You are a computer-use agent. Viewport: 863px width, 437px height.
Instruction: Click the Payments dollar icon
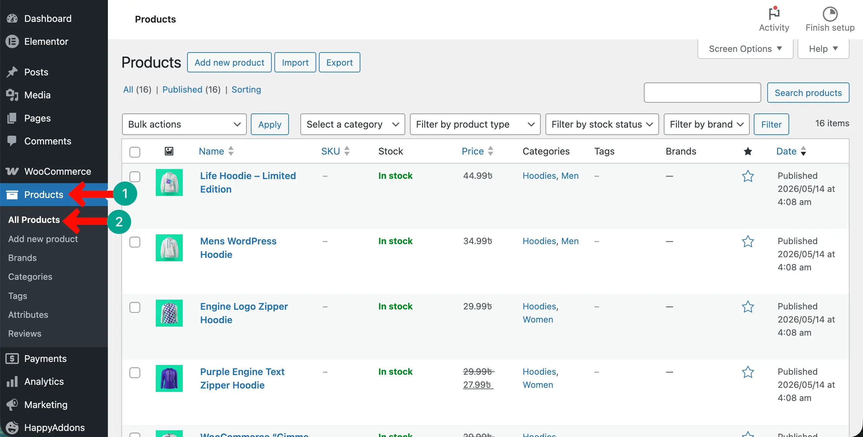pyautogui.click(x=12, y=359)
